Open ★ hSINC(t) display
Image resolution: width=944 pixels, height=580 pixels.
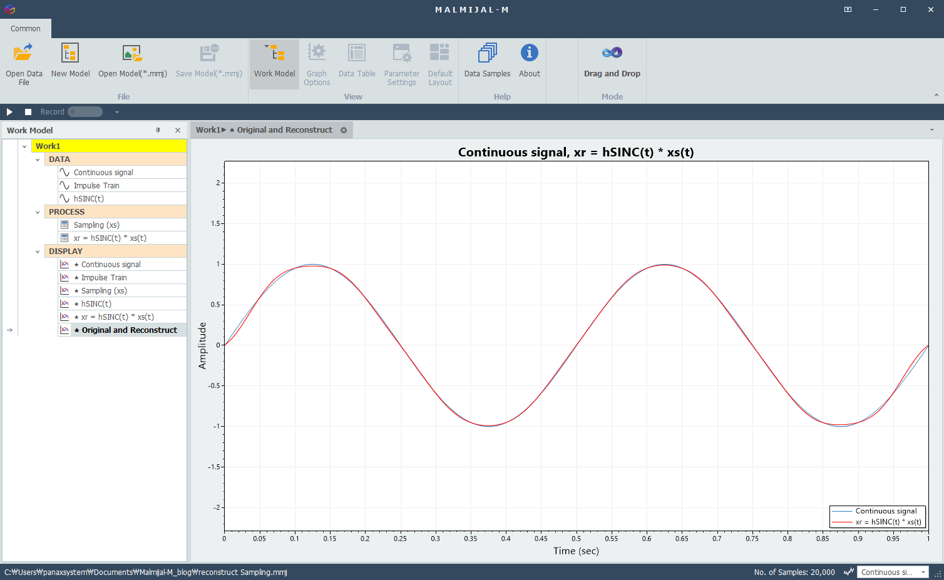point(122,303)
